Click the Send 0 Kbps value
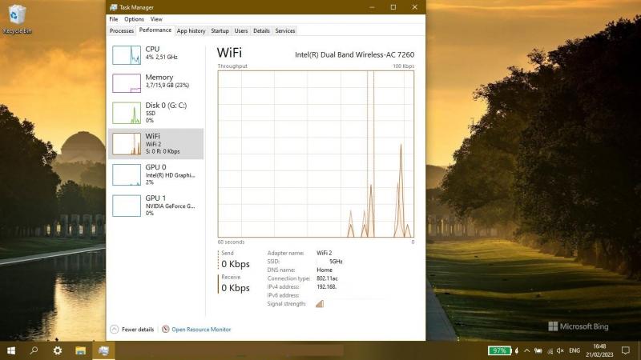 click(236, 264)
